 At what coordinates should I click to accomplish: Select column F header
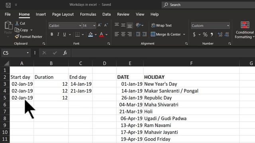(x=191, y=63)
